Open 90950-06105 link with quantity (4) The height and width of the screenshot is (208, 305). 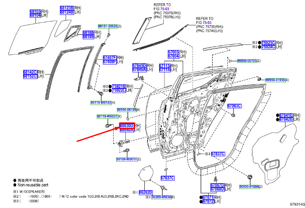(x=127, y=110)
